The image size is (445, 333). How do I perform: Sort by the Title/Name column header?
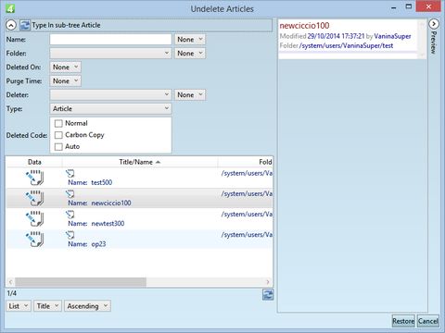(140, 162)
